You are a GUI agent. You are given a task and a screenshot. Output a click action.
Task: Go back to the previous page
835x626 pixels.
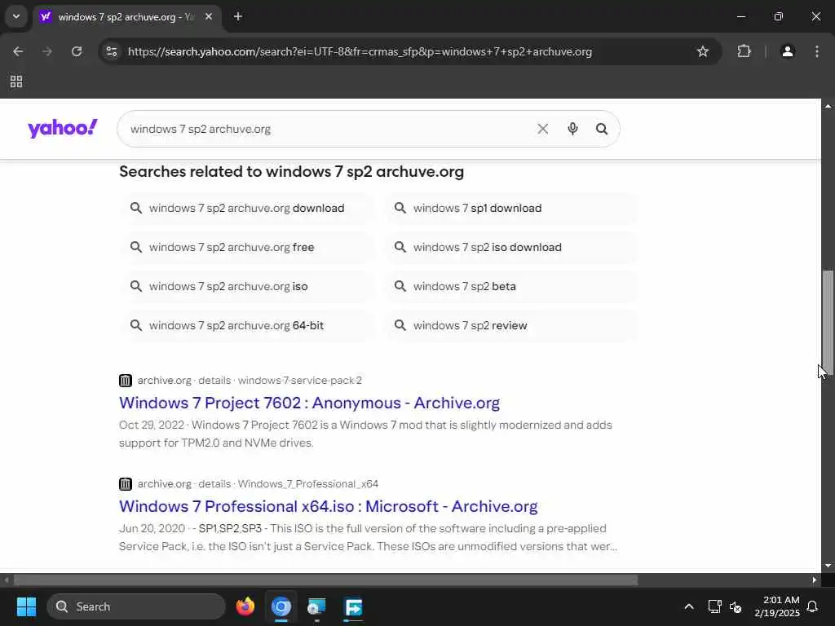tap(18, 51)
